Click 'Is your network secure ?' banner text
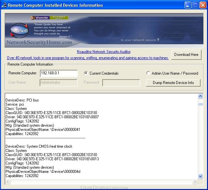This screenshot has width=208, height=190. click(140, 40)
